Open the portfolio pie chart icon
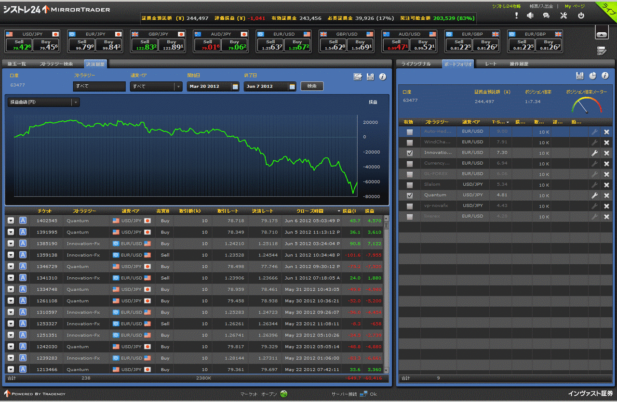 click(592, 76)
